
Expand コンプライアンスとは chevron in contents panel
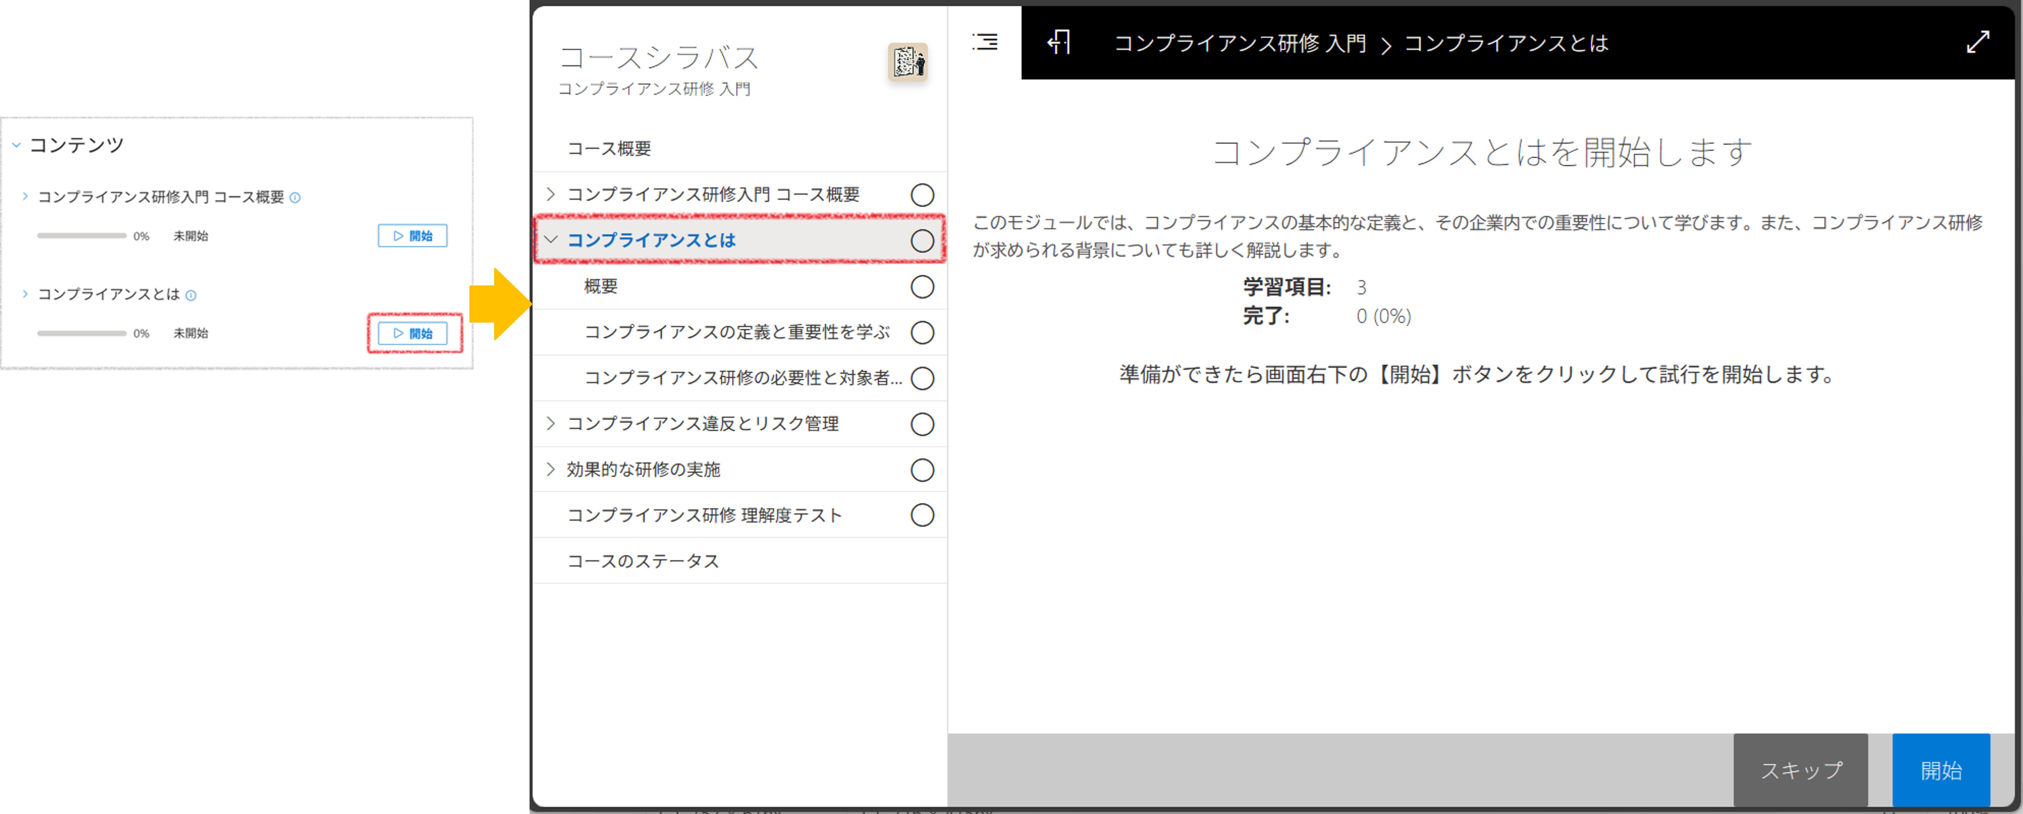pos(25,294)
